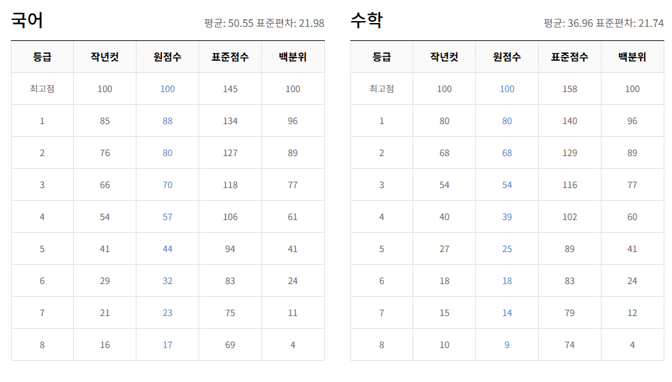Select the 표준점수 header in the Korean table
Screen dimensions: 672x382
coord(229,57)
